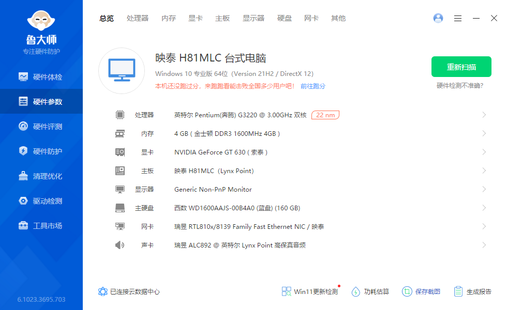Switch to the 硬盘 tab
Viewport: 507px width, 310px height.
pyautogui.click(x=285, y=19)
